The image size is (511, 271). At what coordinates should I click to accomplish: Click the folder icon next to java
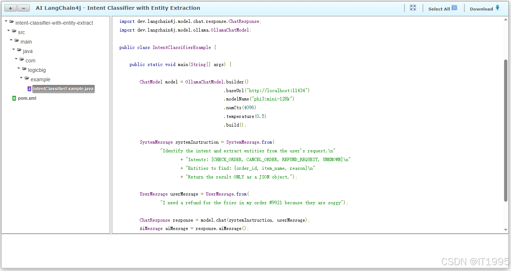coord(19,50)
